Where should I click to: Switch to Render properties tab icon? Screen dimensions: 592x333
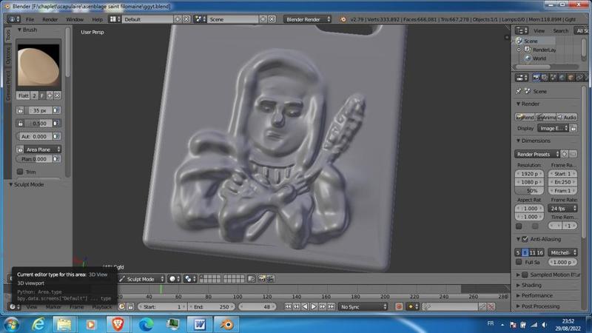[536, 78]
